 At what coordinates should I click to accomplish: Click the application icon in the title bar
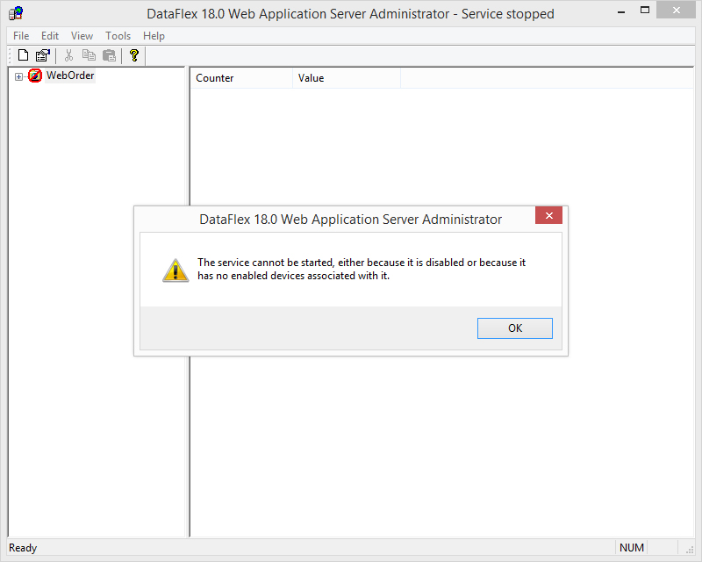(16, 13)
